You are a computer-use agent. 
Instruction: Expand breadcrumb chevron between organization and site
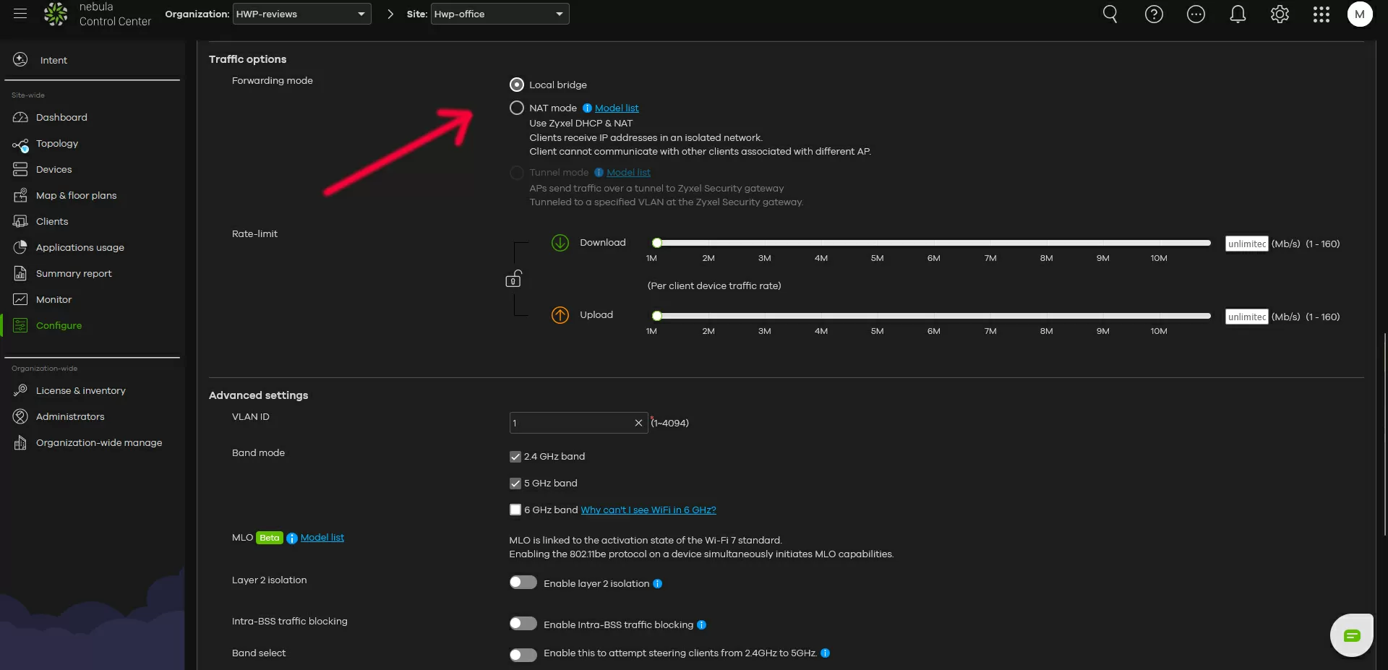[390, 14]
